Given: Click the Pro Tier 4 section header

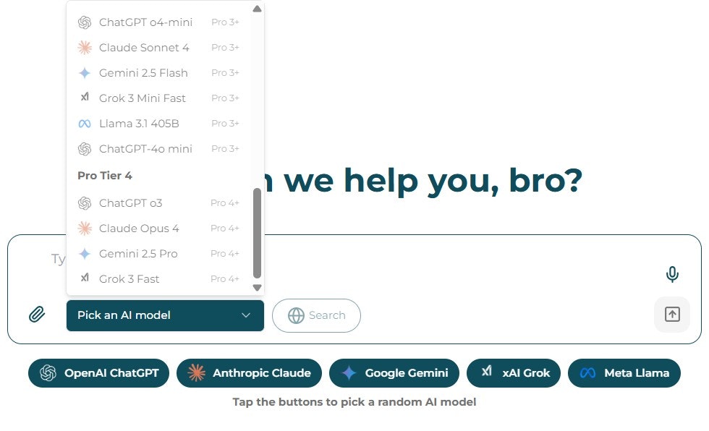Looking at the screenshot, I should pyautogui.click(x=105, y=176).
